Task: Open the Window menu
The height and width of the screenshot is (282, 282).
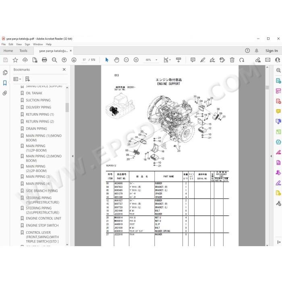Action: [x=38, y=44]
